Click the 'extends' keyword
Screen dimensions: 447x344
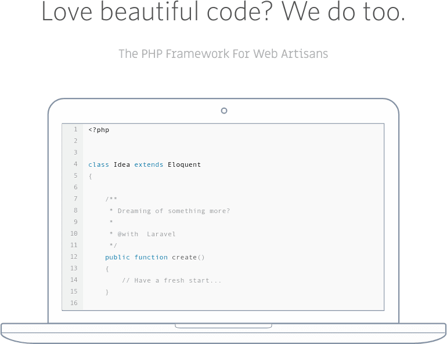tap(149, 164)
